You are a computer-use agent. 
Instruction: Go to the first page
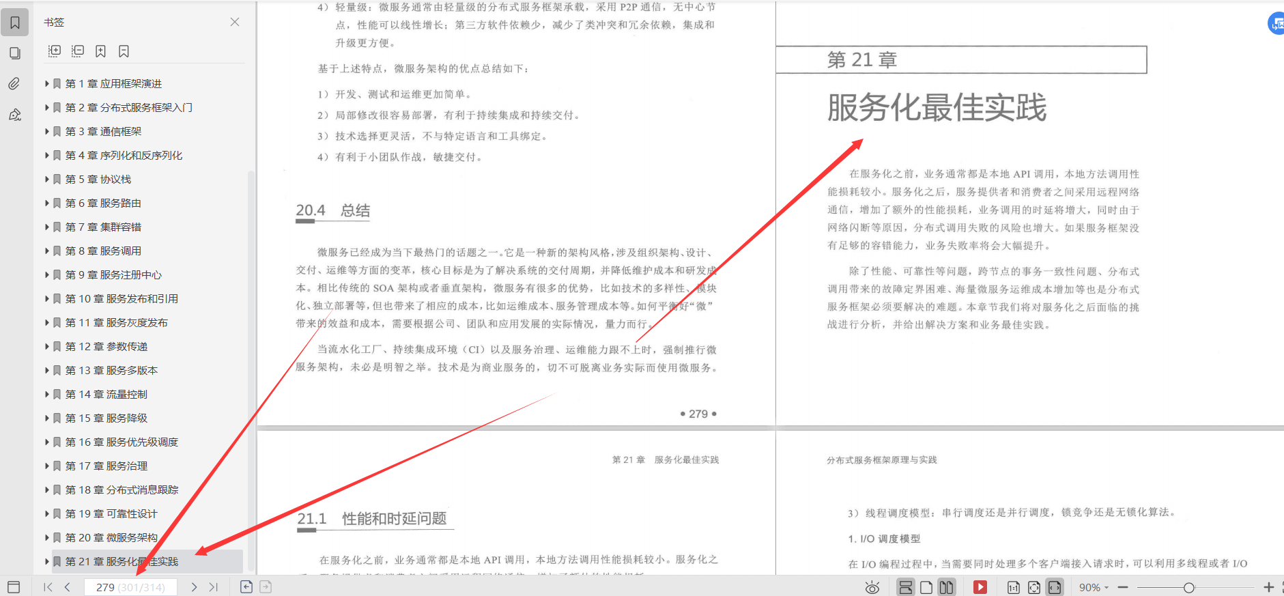pyautogui.click(x=48, y=587)
